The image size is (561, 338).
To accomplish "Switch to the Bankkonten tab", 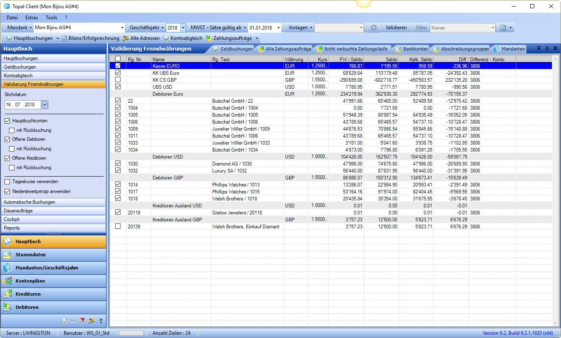I will 412,49.
